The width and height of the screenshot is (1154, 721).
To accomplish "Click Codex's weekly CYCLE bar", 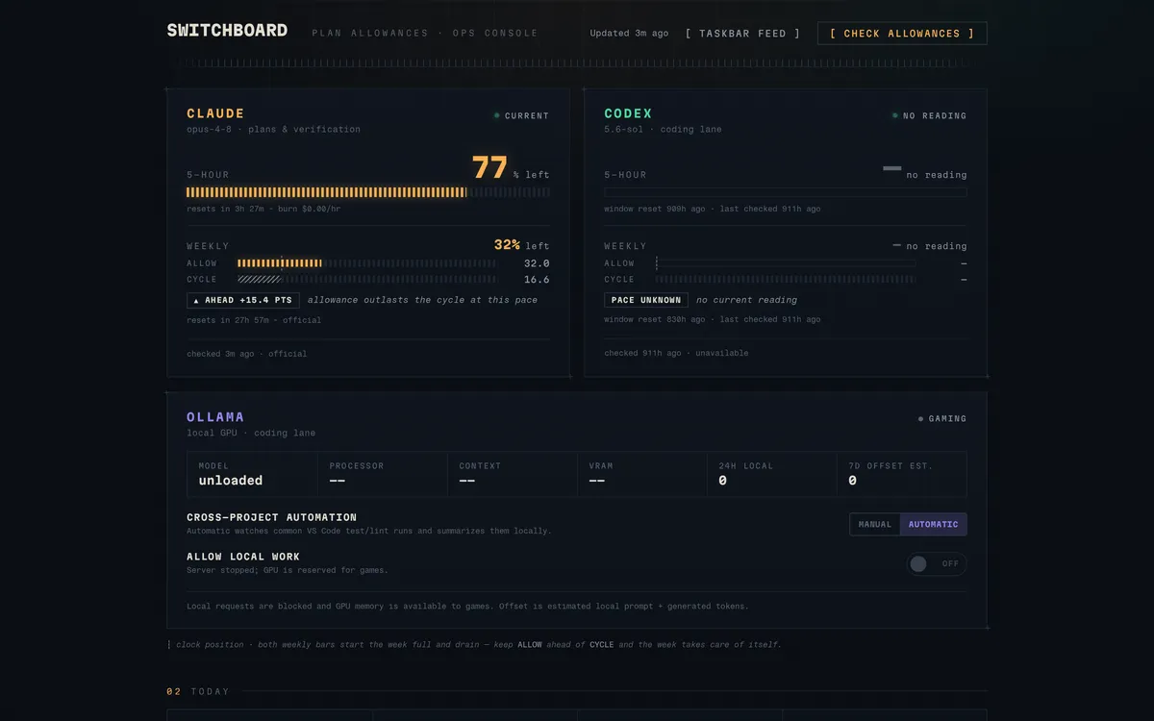I will [x=786, y=280].
